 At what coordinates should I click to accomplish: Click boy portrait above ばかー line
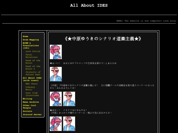pos(69,99)
